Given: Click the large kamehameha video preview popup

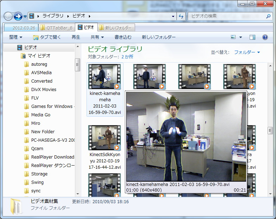Looking at the screenshot, I should click(x=186, y=136).
